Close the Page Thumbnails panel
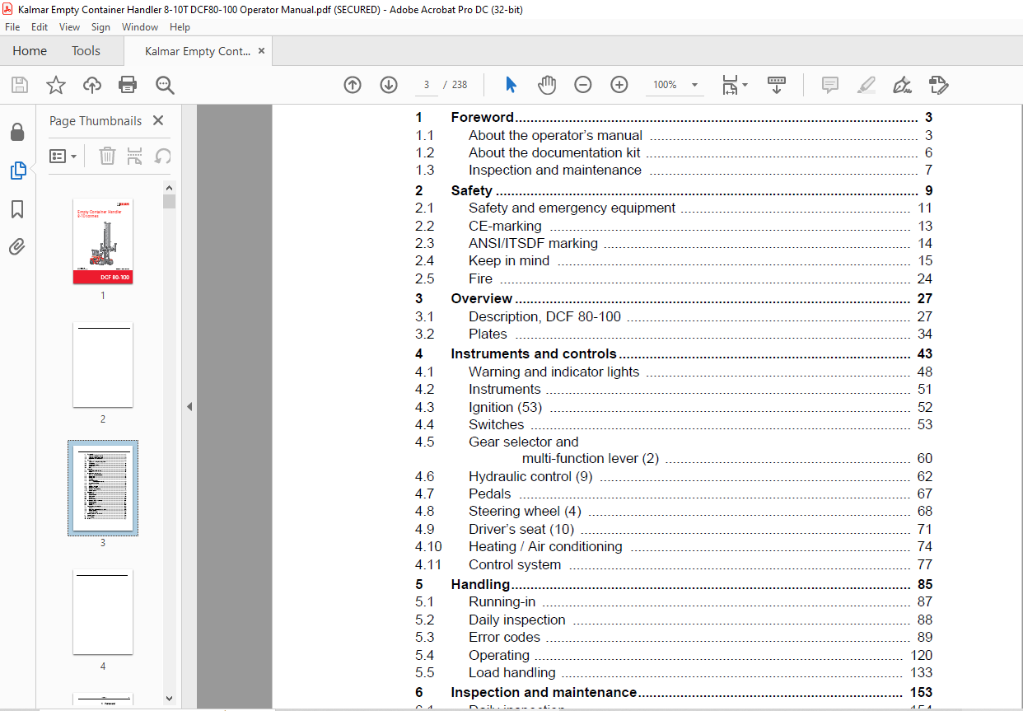 coord(158,120)
